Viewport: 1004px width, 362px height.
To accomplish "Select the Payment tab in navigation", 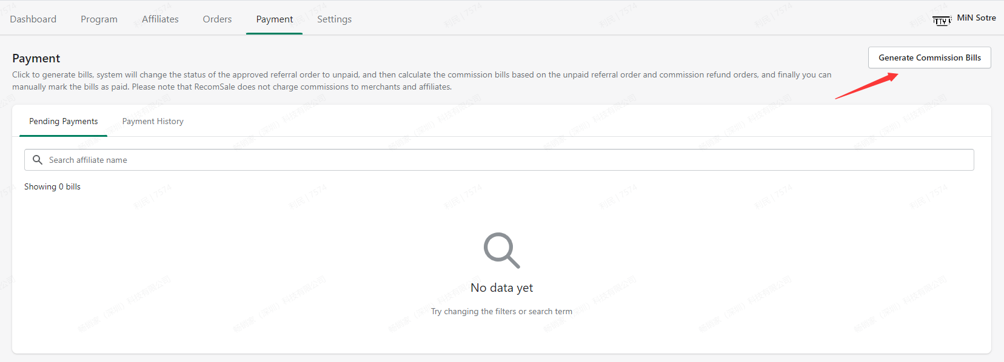I will pyautogui.click(x=274, y=19).
